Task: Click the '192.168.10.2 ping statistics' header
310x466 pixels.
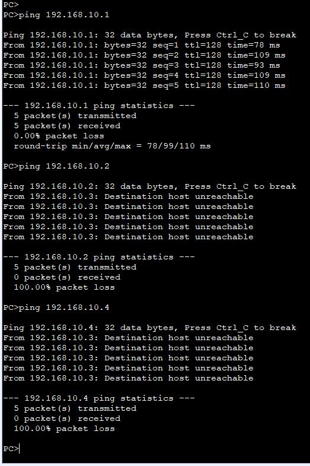Action: point(99,257)
